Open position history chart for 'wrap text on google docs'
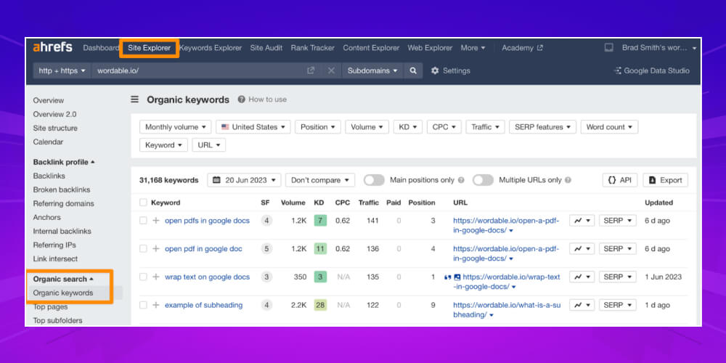Image resolution: width=726 pixels, height=363 pixels. tap(582, 277)
